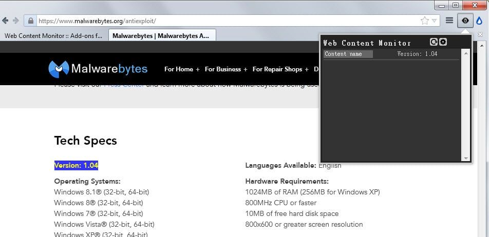Click Windows Vista (32-bit, 64-bit) line
The width and height of the screenshot is (489, 237).
point(104,224)
